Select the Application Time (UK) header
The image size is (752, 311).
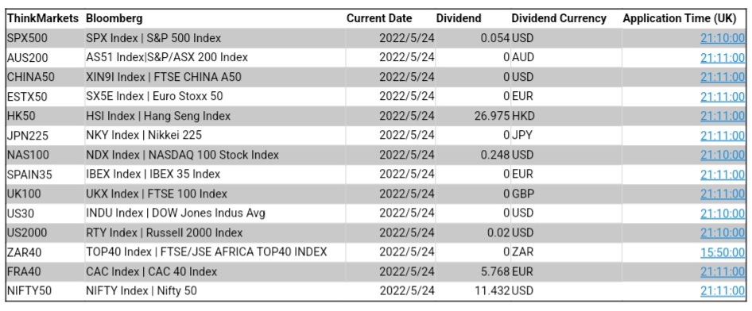tap(679, 19)
